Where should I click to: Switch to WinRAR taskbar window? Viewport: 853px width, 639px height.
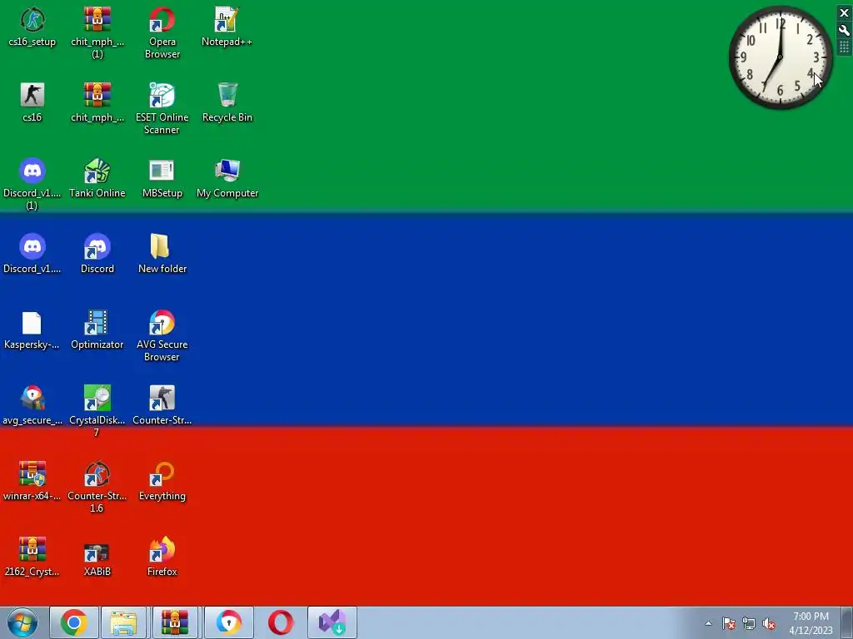point(175,622)
